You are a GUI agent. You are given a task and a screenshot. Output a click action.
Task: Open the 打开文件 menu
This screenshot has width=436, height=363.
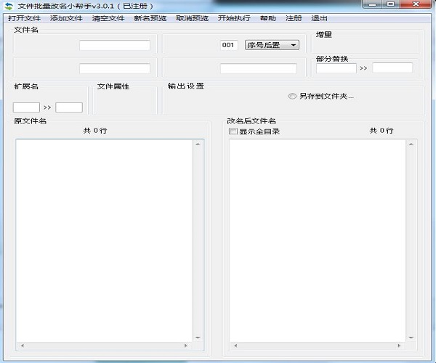pyautogui.click(x=24, y=18)
